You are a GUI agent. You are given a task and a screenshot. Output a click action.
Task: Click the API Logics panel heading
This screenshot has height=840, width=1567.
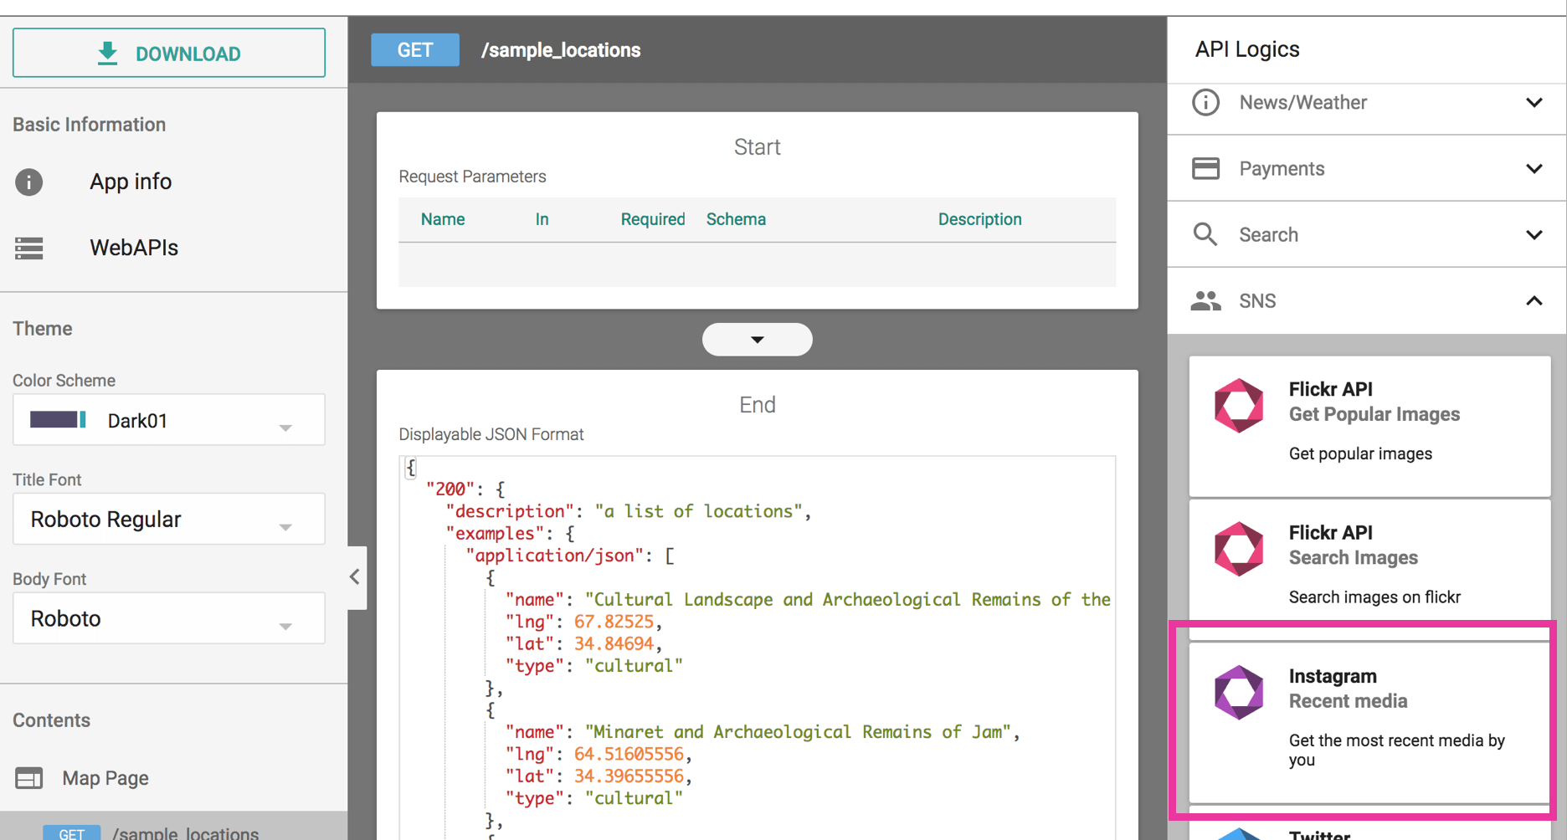click(1247, 49)
